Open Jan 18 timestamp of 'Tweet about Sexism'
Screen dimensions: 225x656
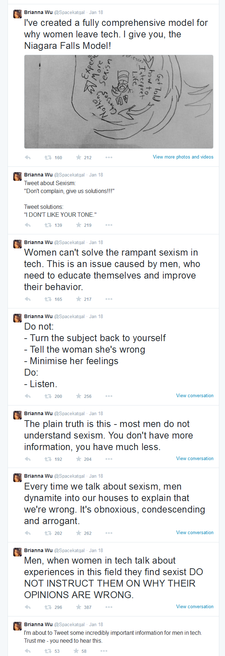[x=96, y=175]
